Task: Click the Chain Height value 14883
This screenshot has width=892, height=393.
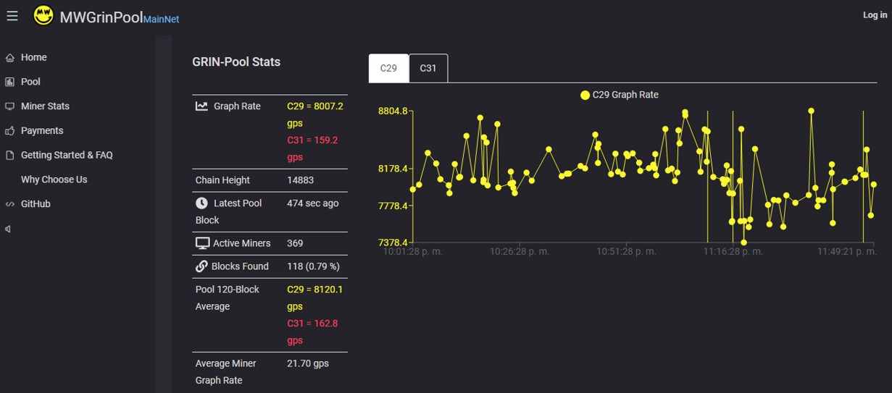Action: click(x=300, y=180)
